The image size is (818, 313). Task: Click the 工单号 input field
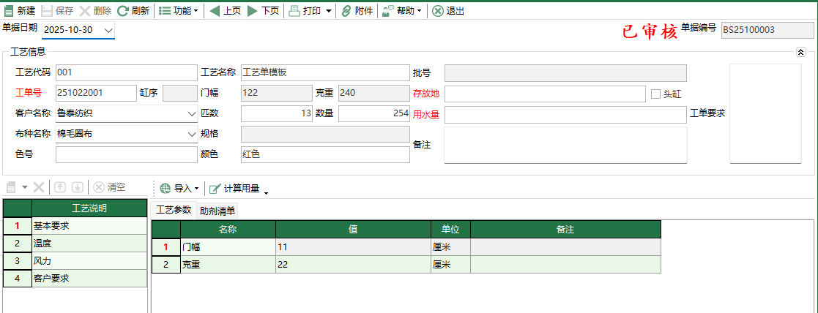(95, 93)
